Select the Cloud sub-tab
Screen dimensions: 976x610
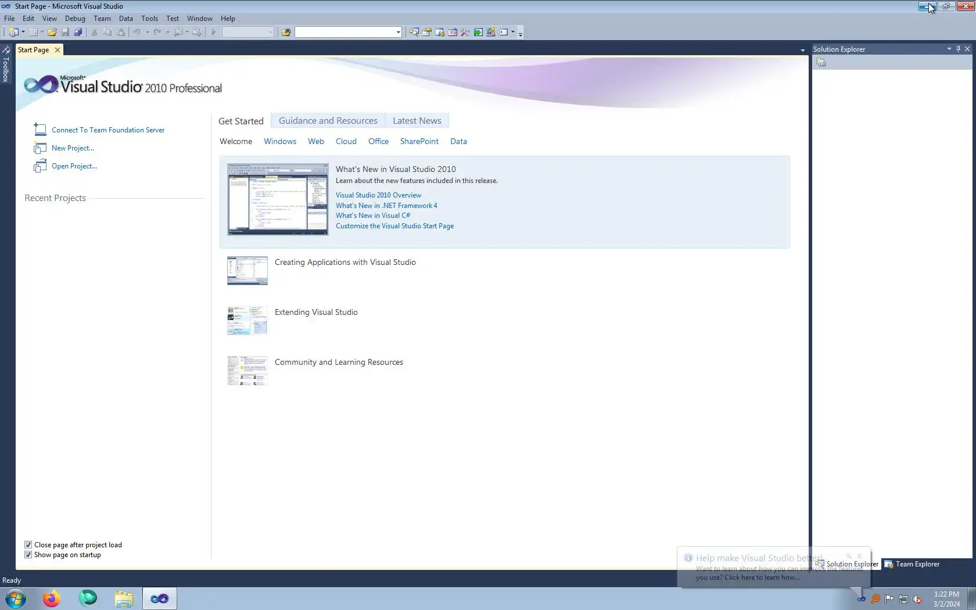coord(346,141)
